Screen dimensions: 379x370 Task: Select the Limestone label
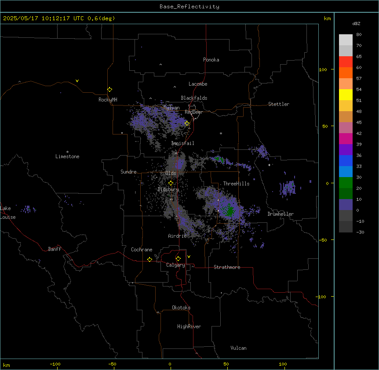[67, 156]
